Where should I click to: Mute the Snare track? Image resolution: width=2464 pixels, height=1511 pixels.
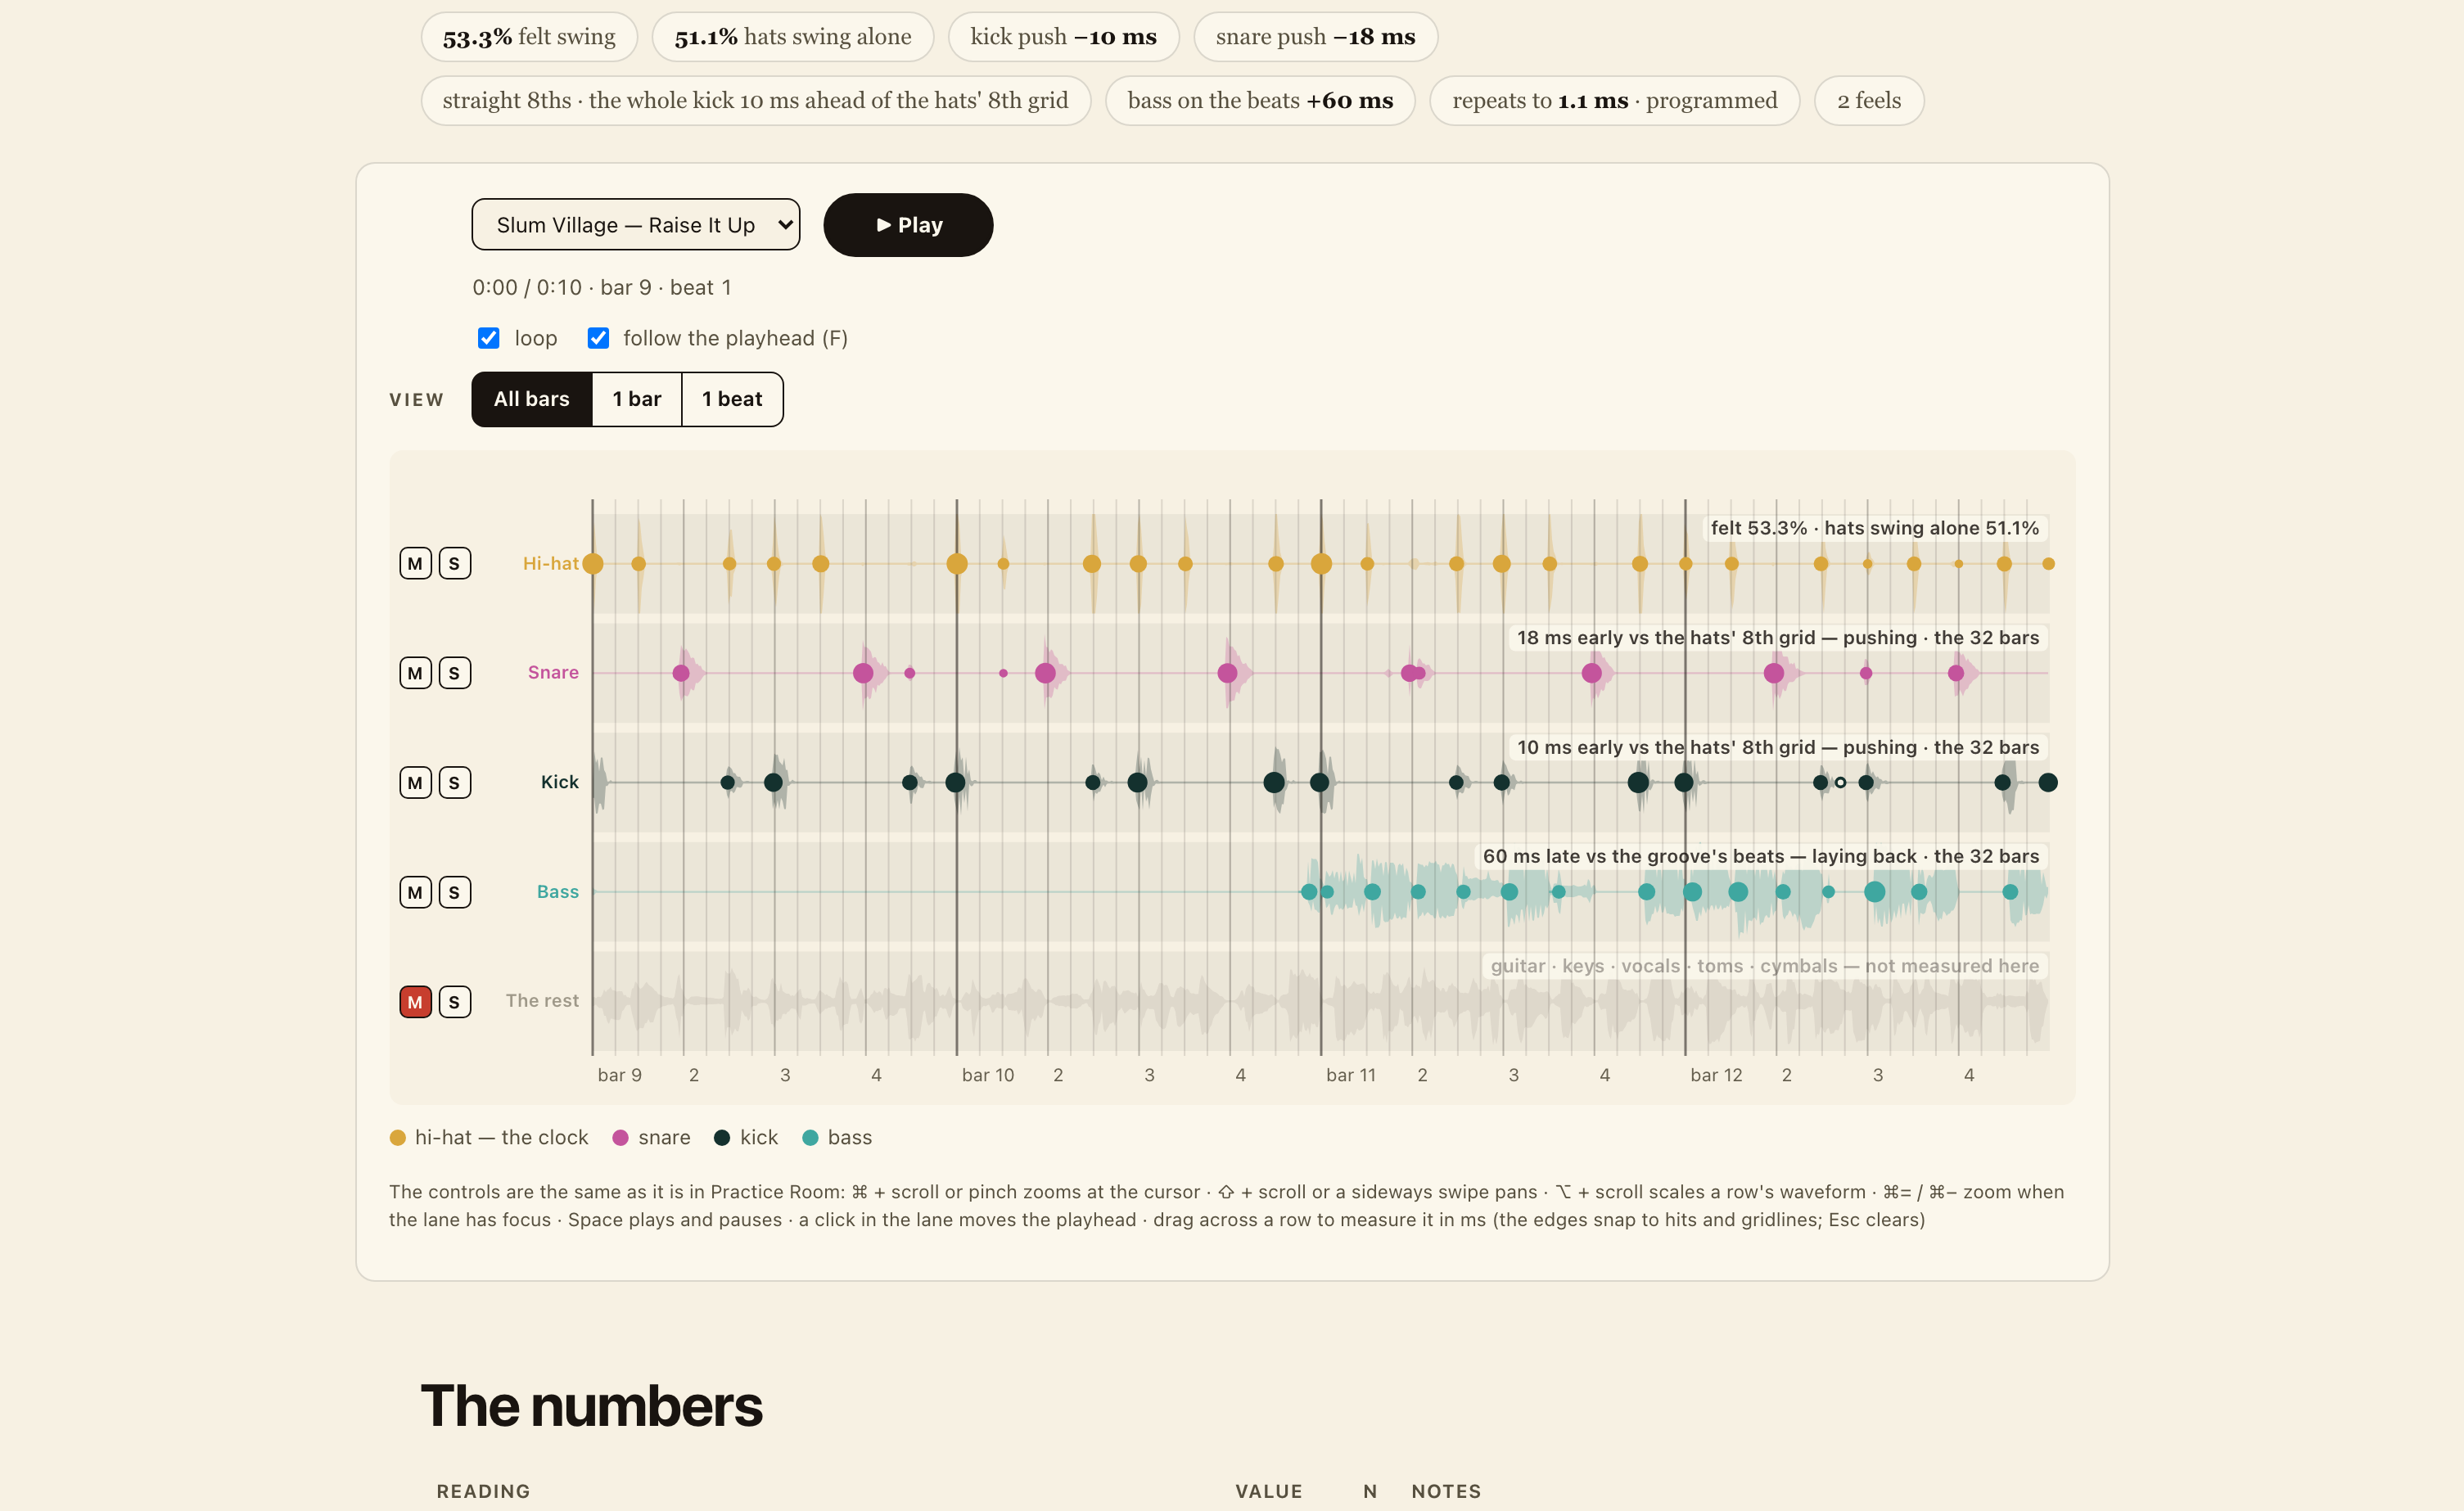tap(415, 673)
